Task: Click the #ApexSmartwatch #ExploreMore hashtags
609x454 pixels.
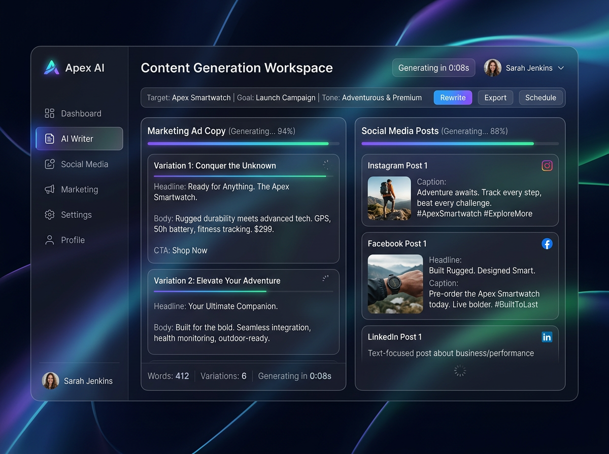Action: 475,214
